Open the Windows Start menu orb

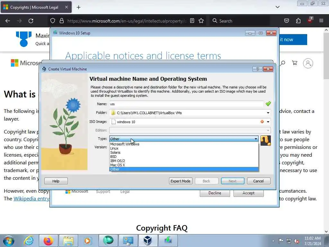click(x=9, y=241)
